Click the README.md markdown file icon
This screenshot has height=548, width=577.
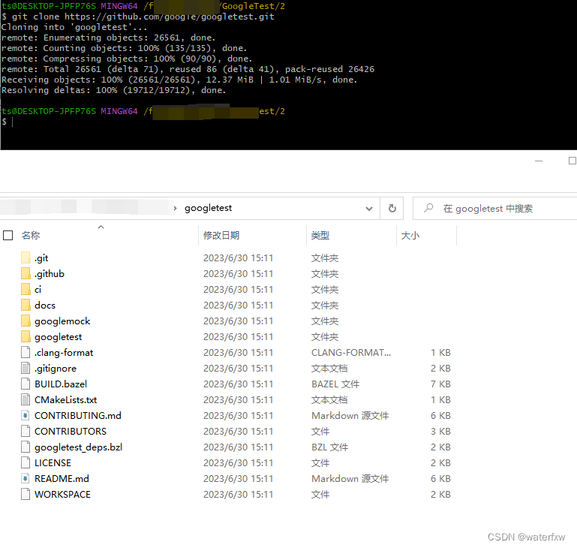pos(26,478)
